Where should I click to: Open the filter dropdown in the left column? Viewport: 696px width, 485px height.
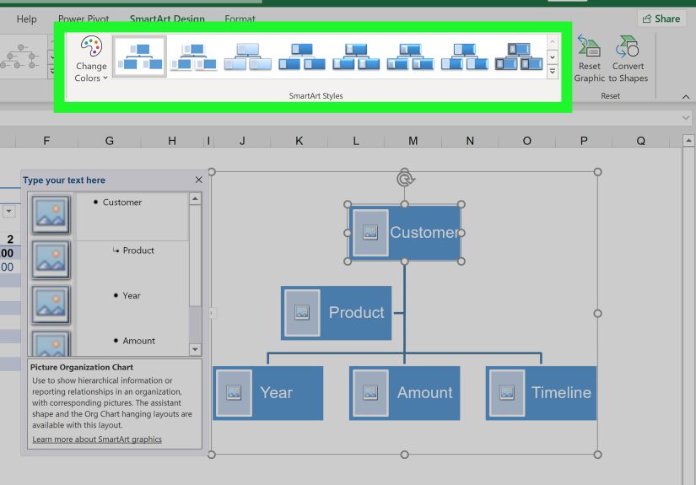(9, 211)
